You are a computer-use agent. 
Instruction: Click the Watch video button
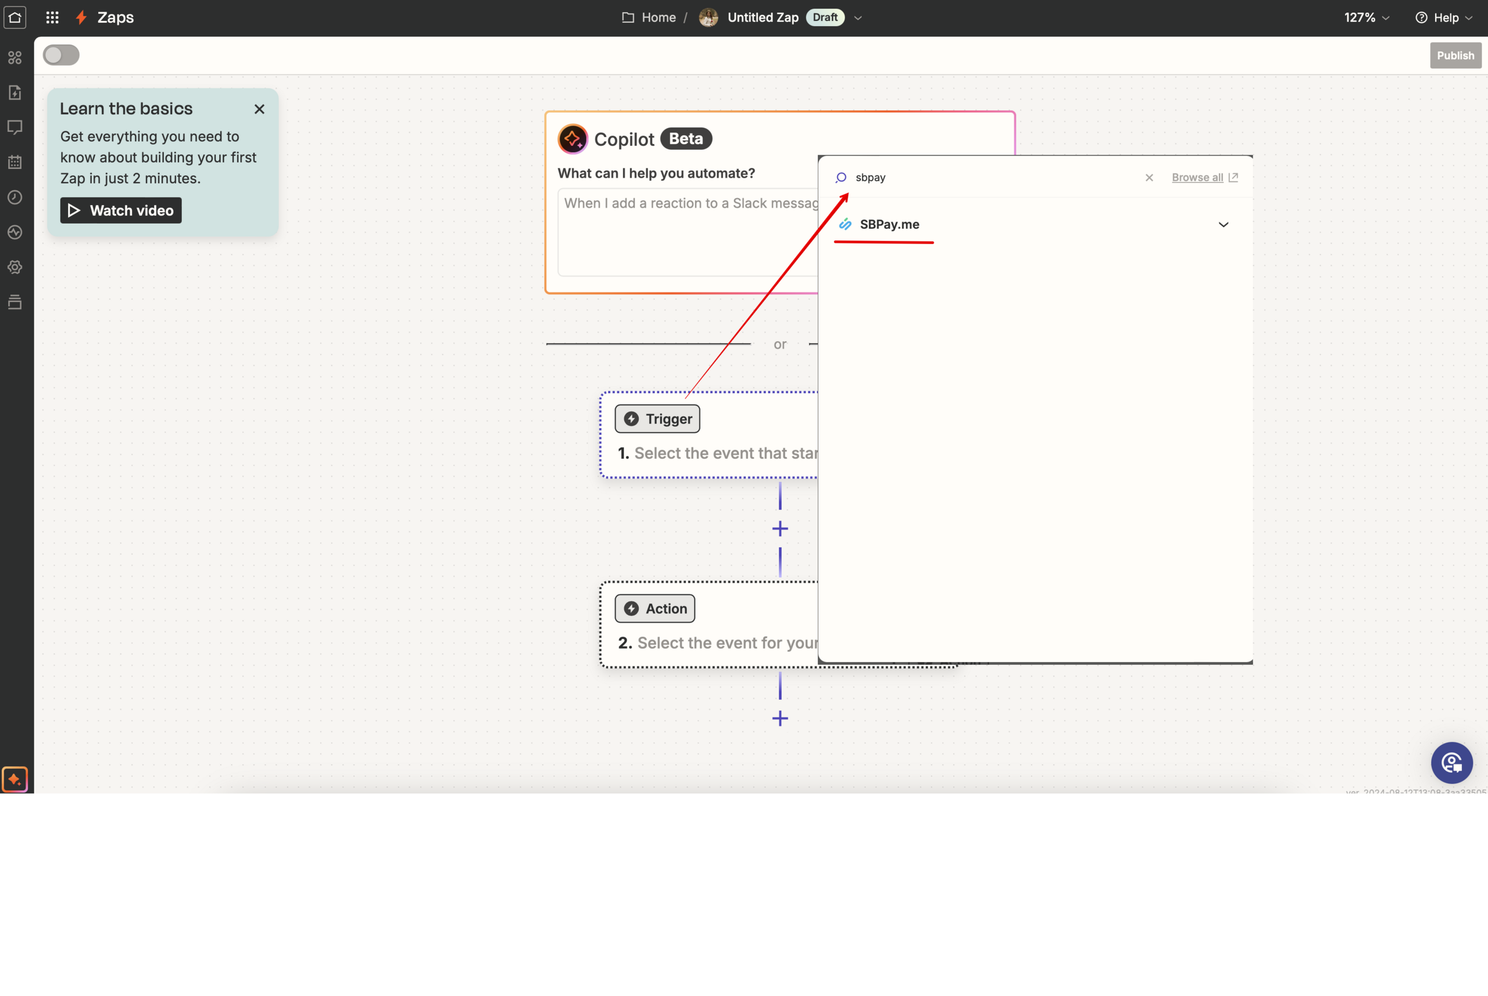click(x=121, y=211)
